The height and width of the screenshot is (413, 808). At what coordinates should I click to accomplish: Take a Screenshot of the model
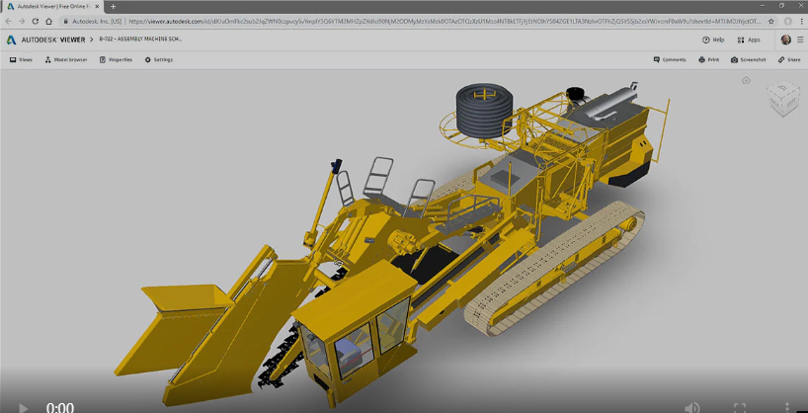747,59
